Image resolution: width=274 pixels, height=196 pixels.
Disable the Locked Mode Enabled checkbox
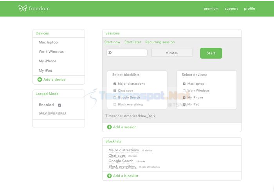click(59, 105)
